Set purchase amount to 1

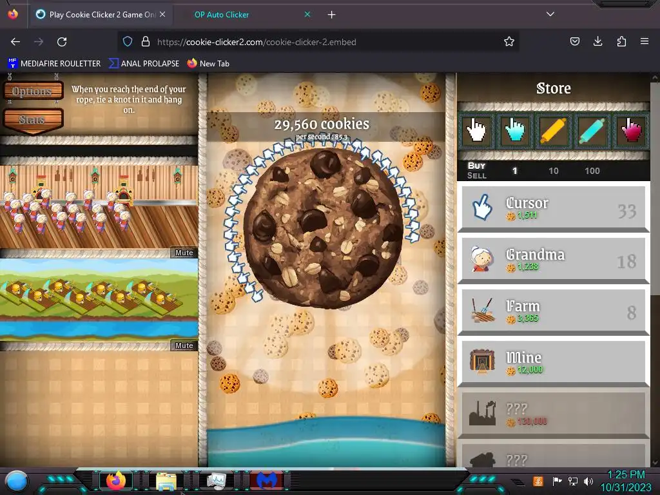[x=515, y=171]
